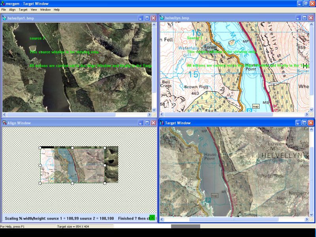Click the 'Brown Rigg' label in helvellyn.bmp map
This screenshot has width=316, height=237.
(x=196, y=87)
